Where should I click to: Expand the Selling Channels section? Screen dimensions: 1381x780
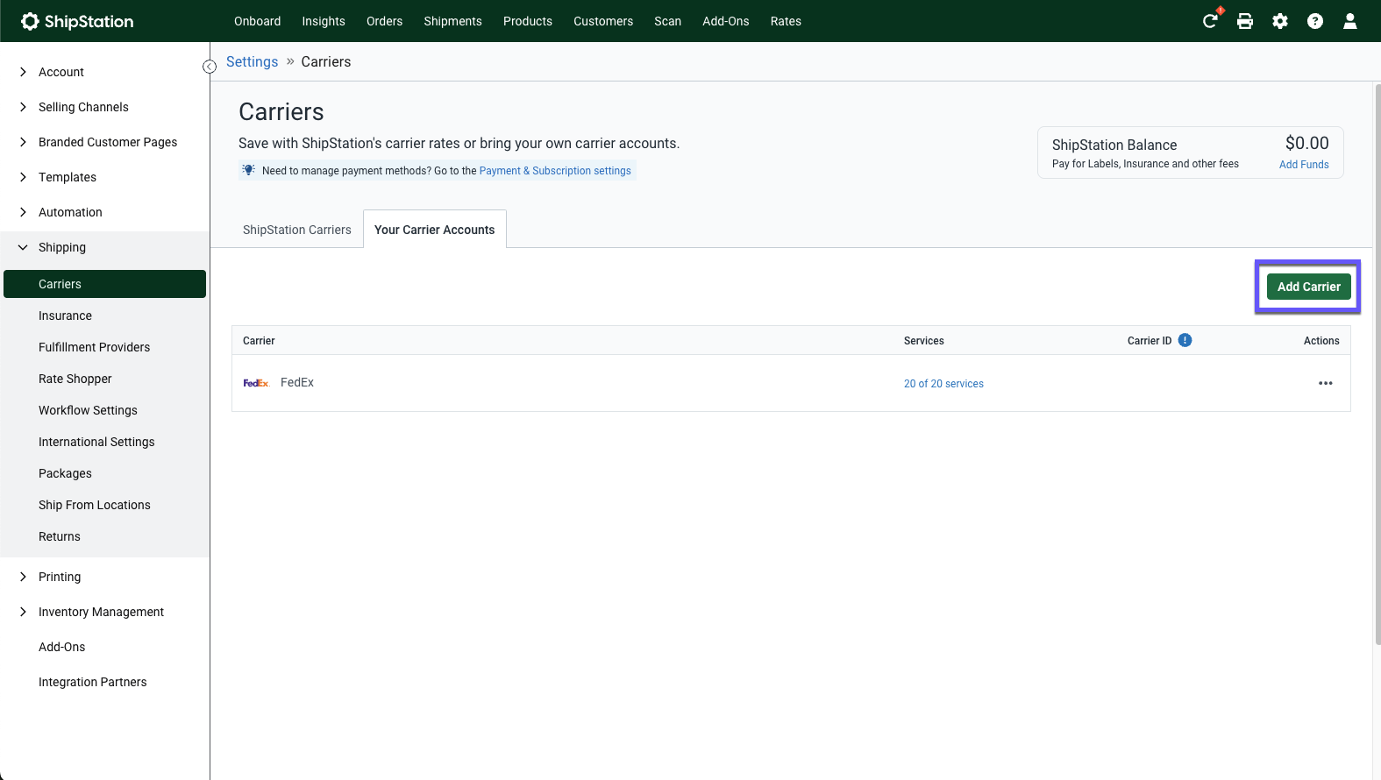83,107
